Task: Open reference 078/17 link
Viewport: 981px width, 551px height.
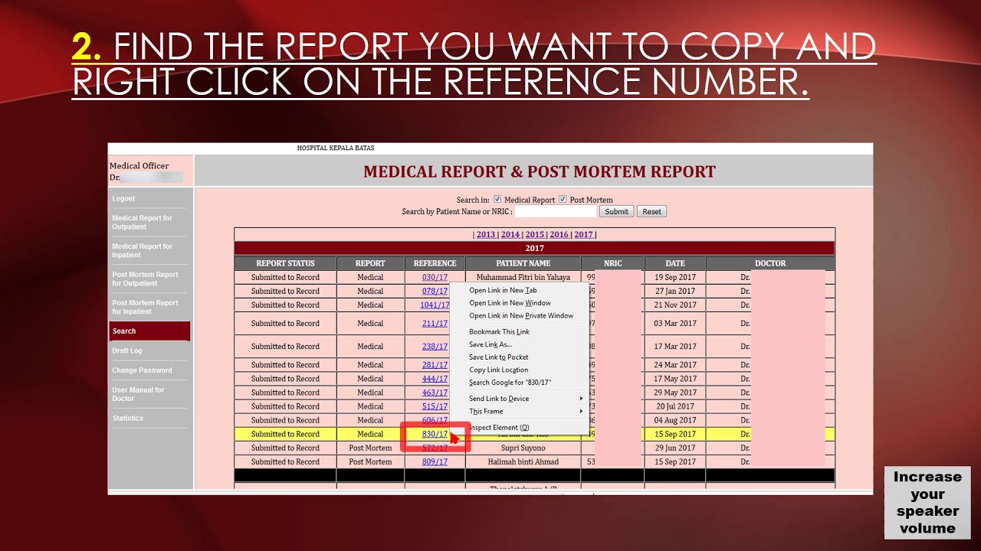Action: tap(435, 292)
